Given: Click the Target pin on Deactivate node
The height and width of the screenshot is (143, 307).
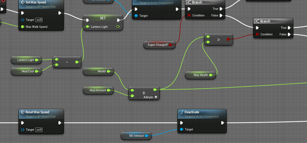Looking at the screenshot, I should (x=181, y=129).
